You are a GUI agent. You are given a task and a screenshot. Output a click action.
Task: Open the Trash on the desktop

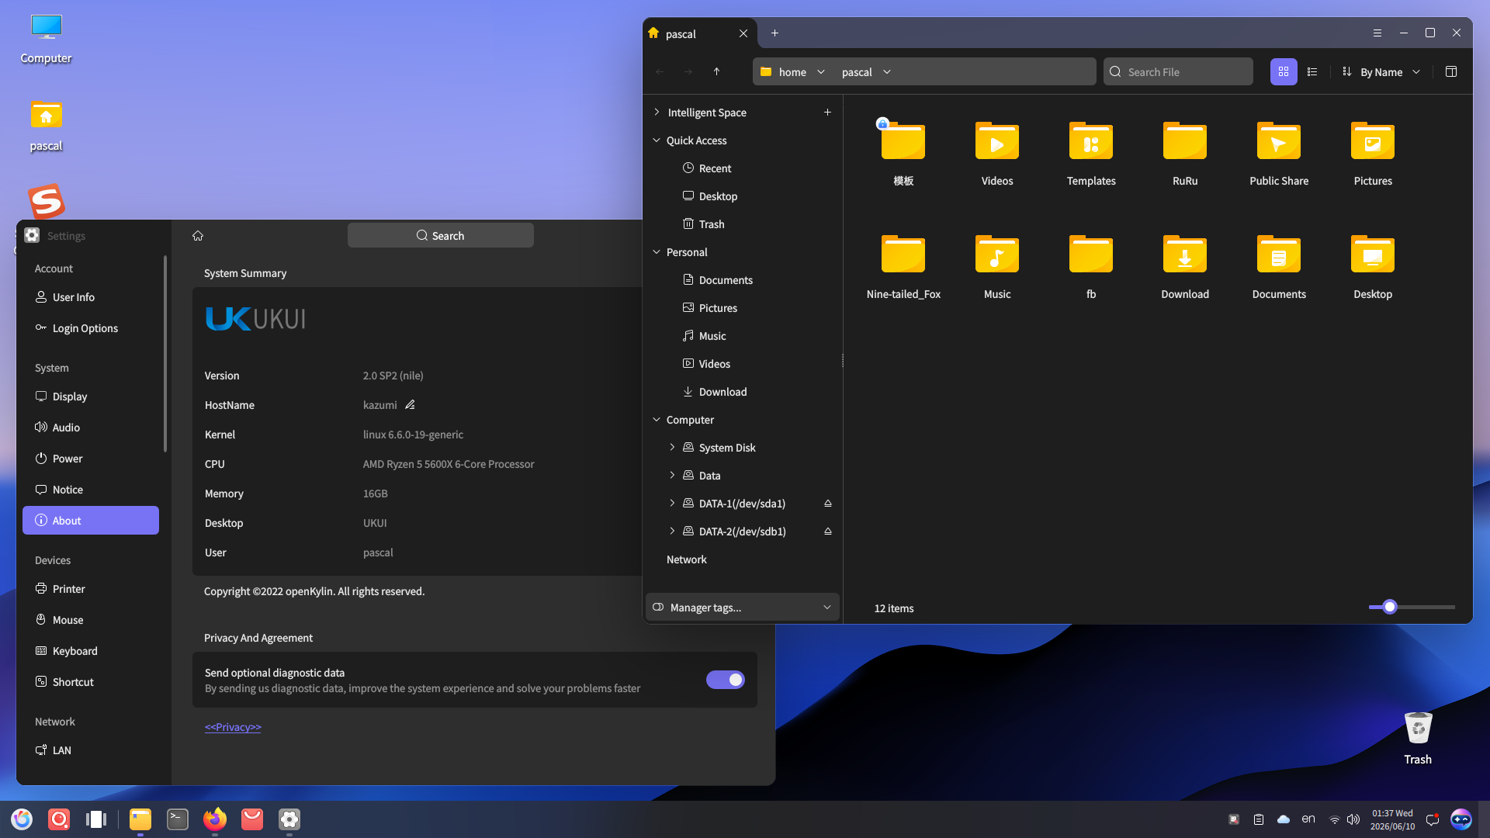coord(1418,738)
